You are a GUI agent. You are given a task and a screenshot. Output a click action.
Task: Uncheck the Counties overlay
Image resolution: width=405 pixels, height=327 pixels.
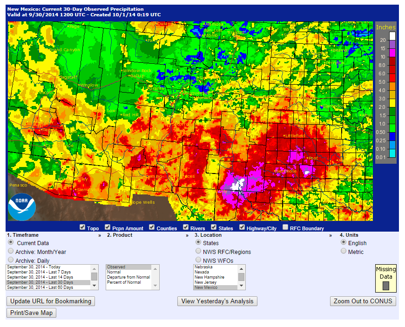152,227
